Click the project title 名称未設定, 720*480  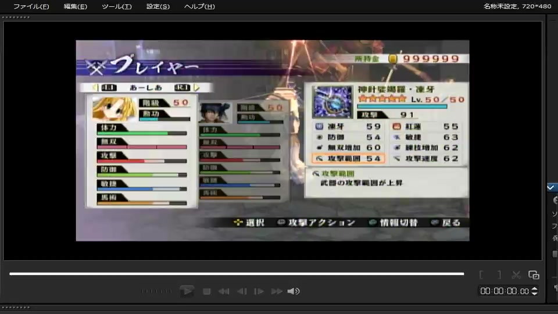click(x=517, y=6)
